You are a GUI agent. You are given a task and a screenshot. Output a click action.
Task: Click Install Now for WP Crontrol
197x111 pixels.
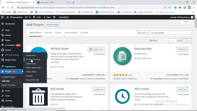(x=182, y=89)
